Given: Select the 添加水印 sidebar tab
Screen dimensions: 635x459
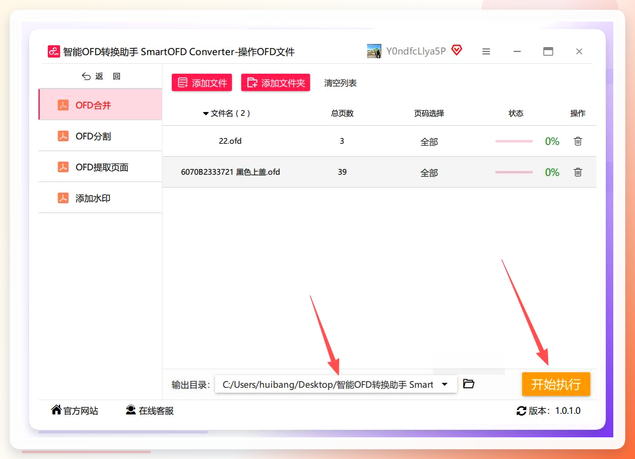Looking at the screenshot, I should click(100, 198).
